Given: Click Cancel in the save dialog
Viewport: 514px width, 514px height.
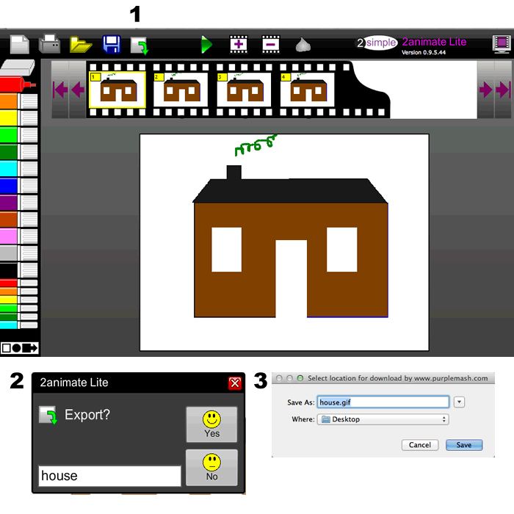Looking at the screenshot, I should pyautogui.click(x=420, y=445).
